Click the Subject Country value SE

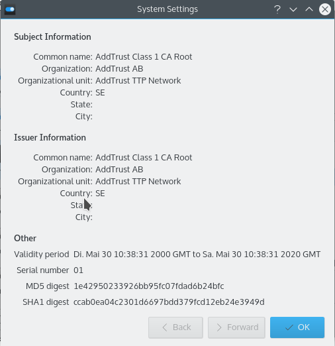coord(100,93)
